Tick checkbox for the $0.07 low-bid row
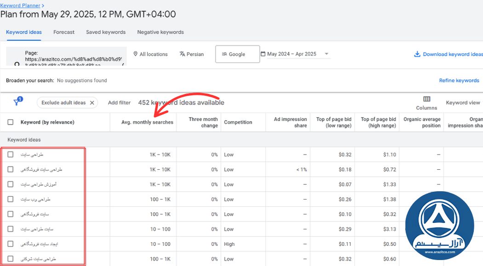Screen dimensions: 483x266 11,184
